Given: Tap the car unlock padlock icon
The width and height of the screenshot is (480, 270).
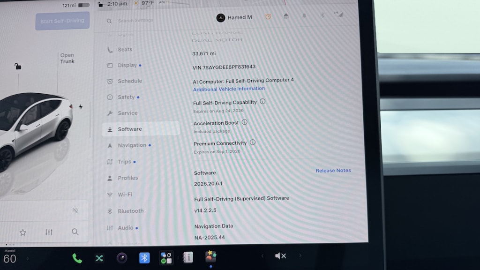Looking at the screenshot, I should click(18, 66).
